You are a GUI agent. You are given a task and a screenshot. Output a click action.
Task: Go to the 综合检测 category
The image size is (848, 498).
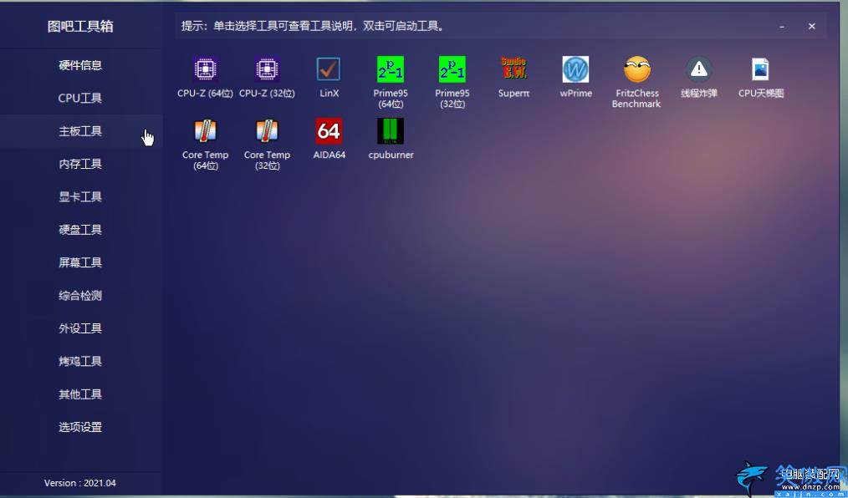click(80, 296)
